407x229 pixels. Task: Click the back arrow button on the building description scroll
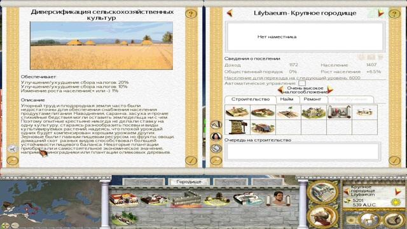[x=12, y=148]
